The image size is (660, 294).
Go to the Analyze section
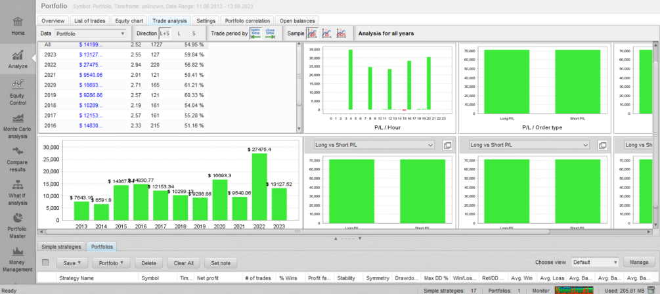tap(18, 59)
